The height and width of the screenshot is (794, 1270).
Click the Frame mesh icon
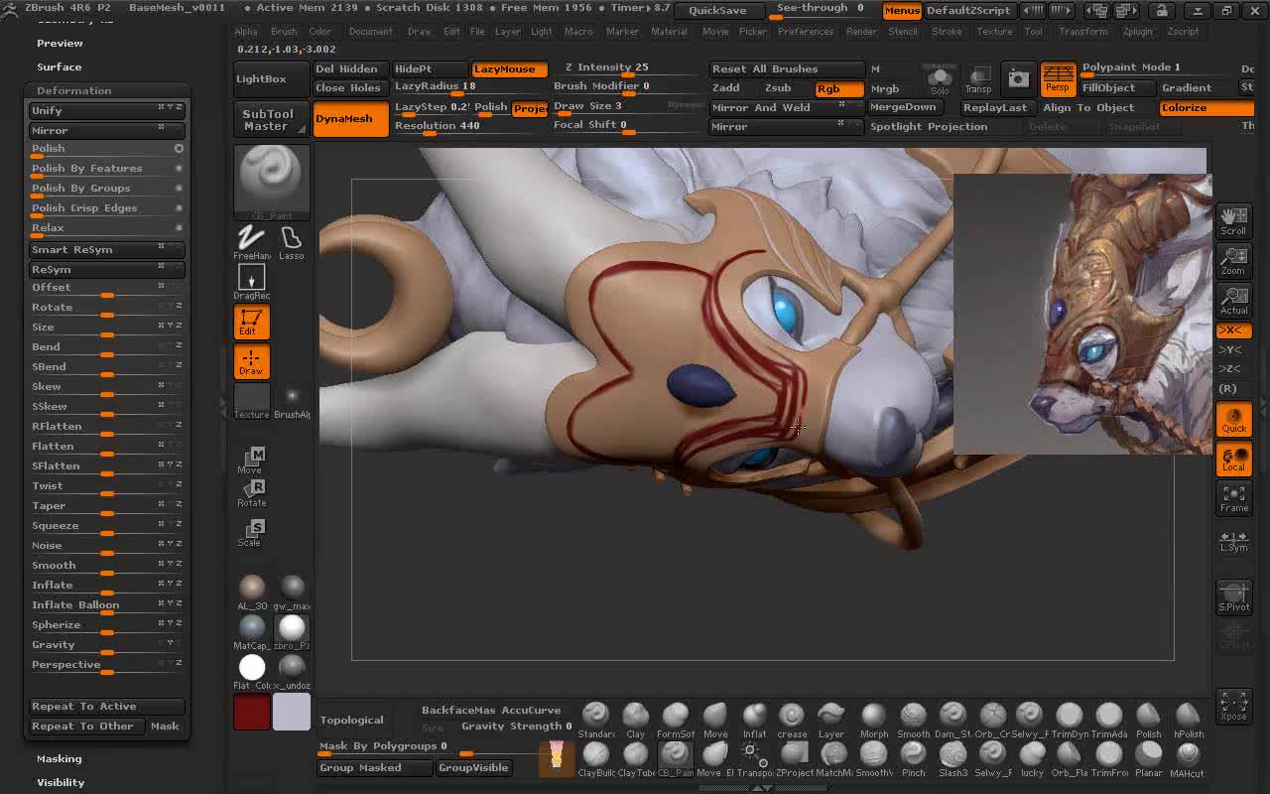point(1233,498)
